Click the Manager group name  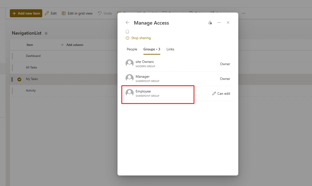point(143,76)
